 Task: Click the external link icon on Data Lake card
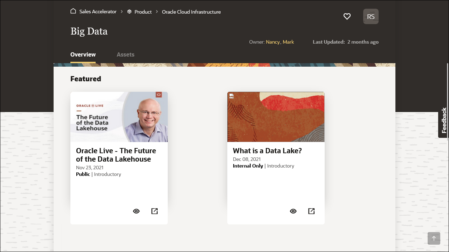pyautogui.click(x=311, y=211)
